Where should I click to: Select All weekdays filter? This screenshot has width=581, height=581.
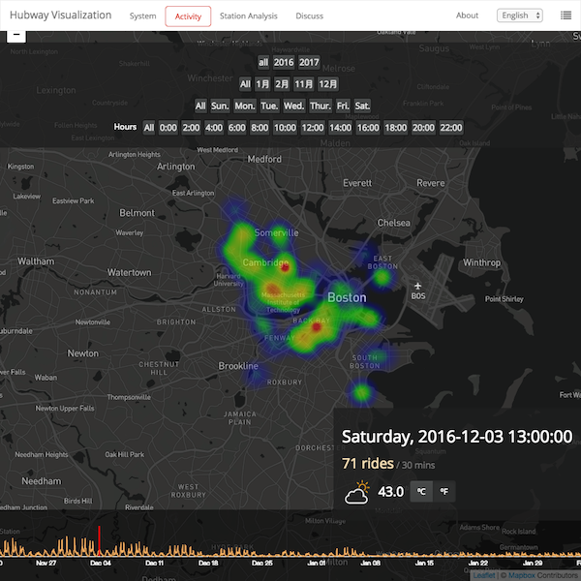tap(200, 106)
